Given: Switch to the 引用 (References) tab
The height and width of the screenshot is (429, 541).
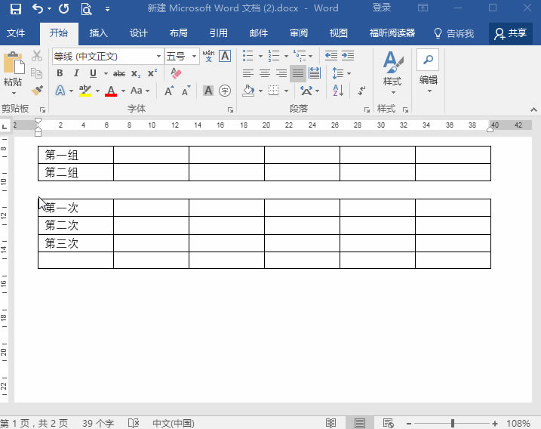Looking at the screenshot, I should (218, 32).
